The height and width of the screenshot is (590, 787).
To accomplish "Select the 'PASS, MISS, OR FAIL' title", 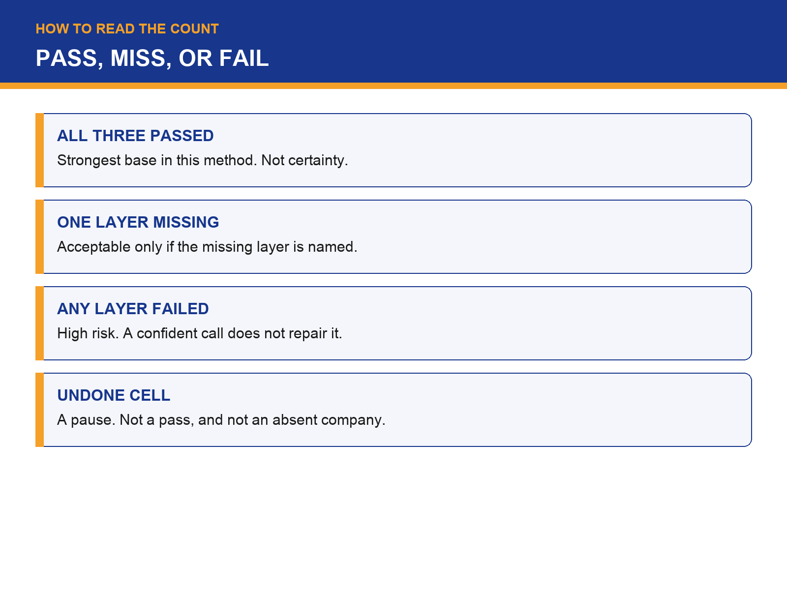I will tap(152, 59).
